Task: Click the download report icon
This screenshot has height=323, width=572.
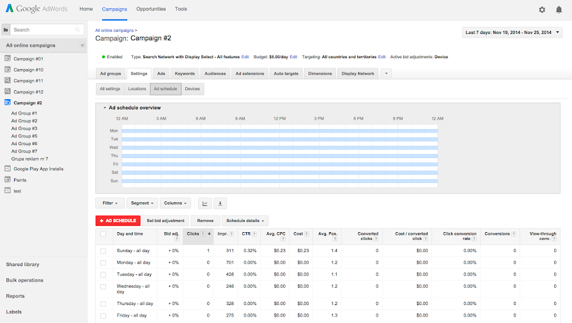Action: 220,203
